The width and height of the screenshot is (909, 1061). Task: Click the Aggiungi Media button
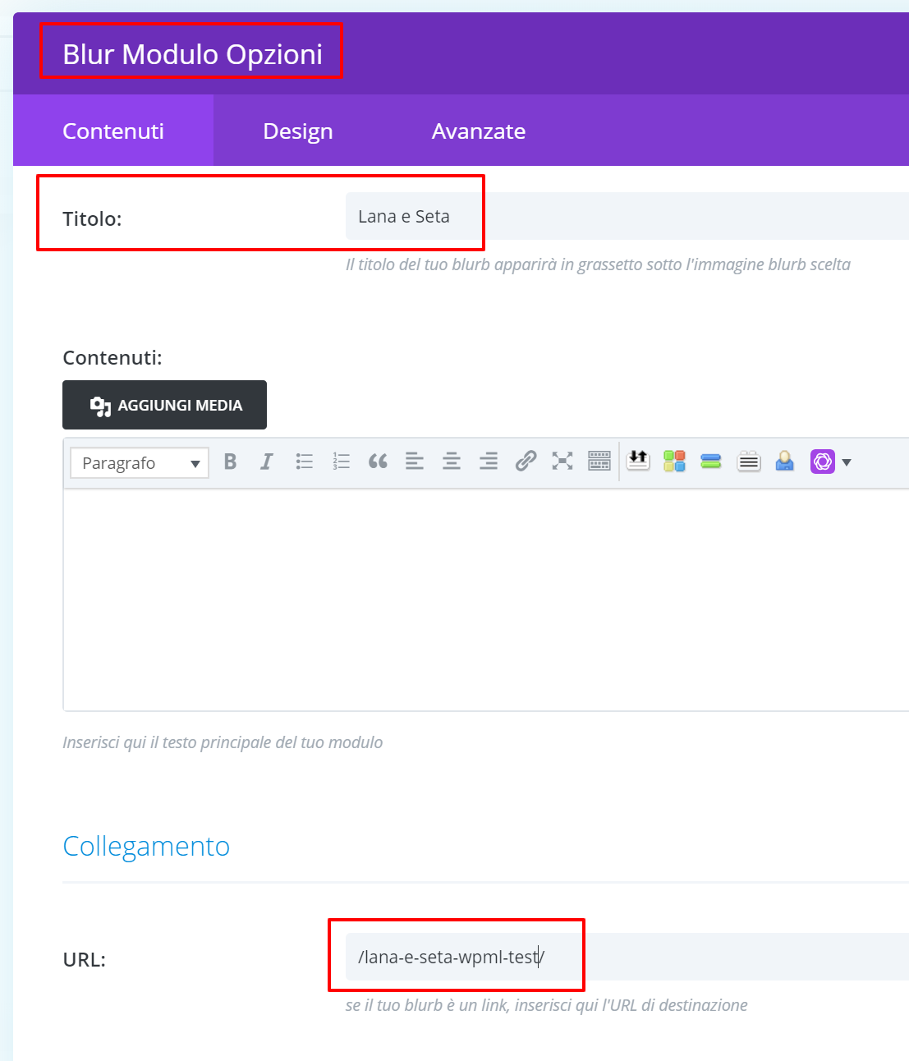click(164, 405)
